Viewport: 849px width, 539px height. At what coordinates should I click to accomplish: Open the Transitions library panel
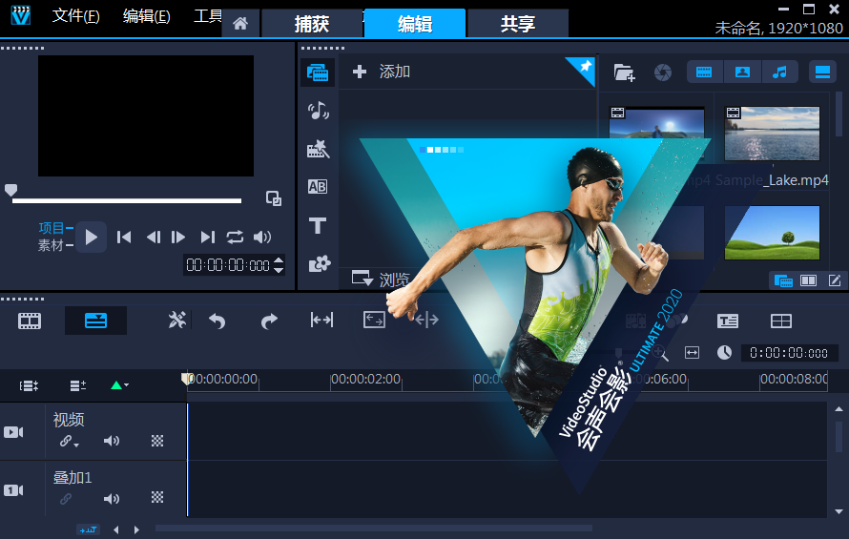[x=318, y=149]
